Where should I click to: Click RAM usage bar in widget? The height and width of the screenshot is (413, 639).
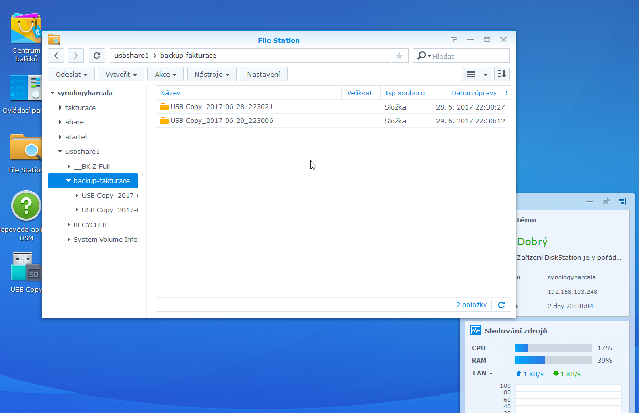[553, 360]
